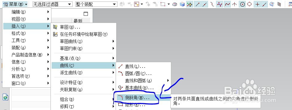Toggle point on curve snap icon
292x110 pixels.
[265, 4]
